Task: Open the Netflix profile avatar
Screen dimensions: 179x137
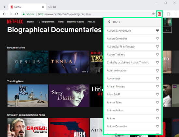Action: click(168, 22)
